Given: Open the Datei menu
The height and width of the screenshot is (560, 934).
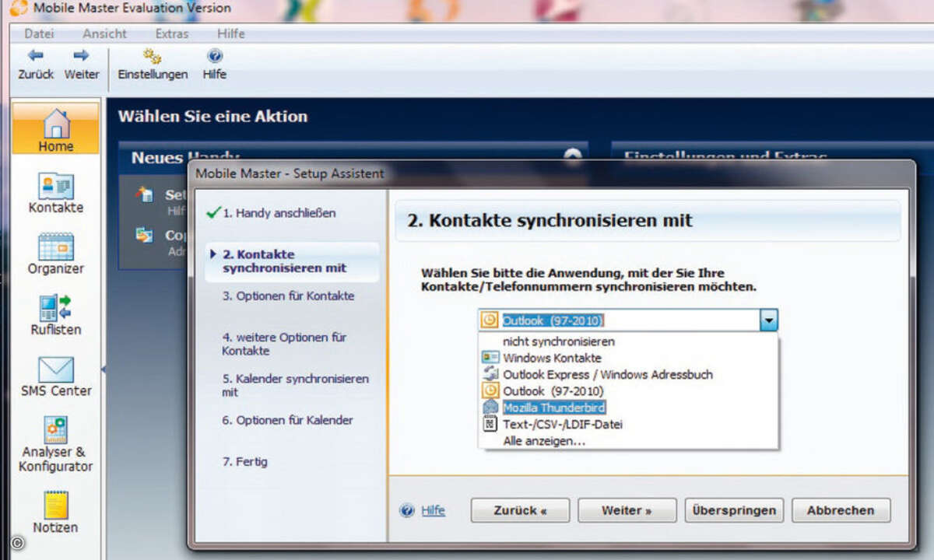Looking at the screenshot, I should pyautogui.click(x=39, y=33).
